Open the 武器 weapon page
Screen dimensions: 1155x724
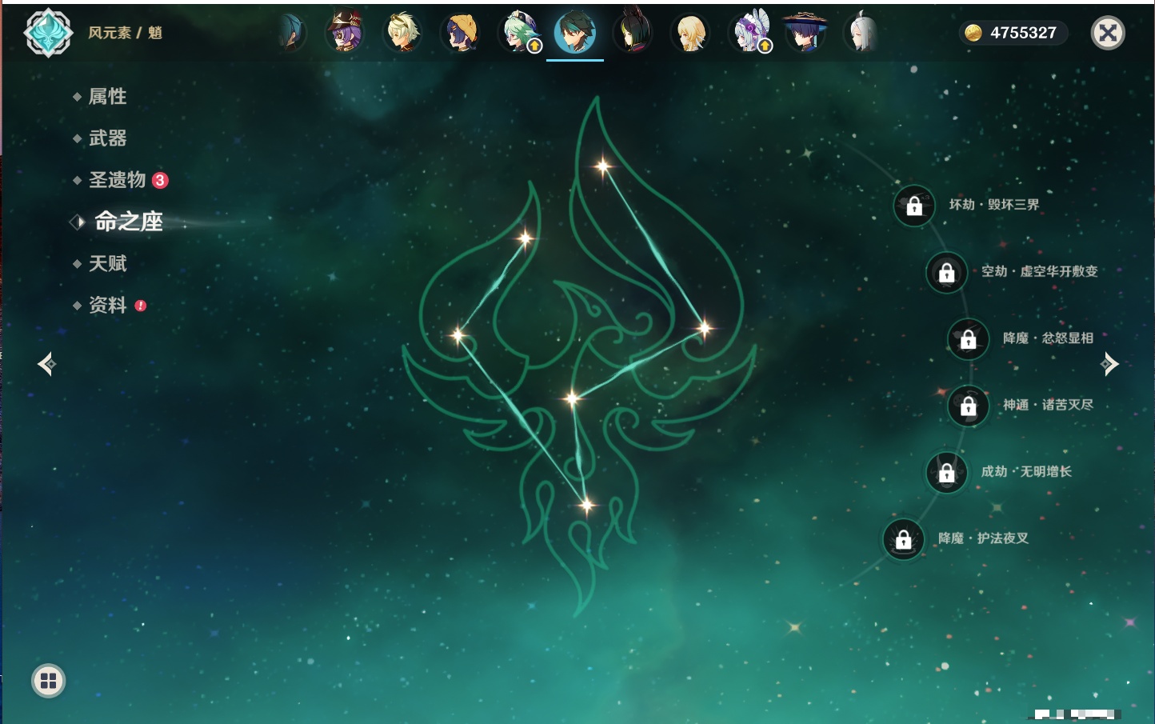pos(107,138)
